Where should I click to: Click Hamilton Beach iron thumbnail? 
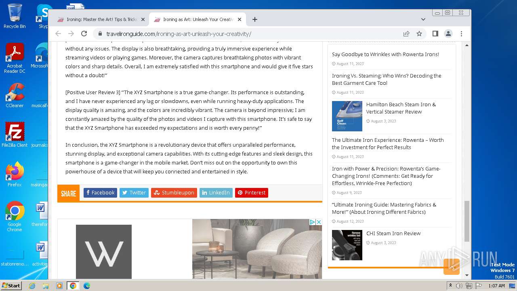click(347, 116)
